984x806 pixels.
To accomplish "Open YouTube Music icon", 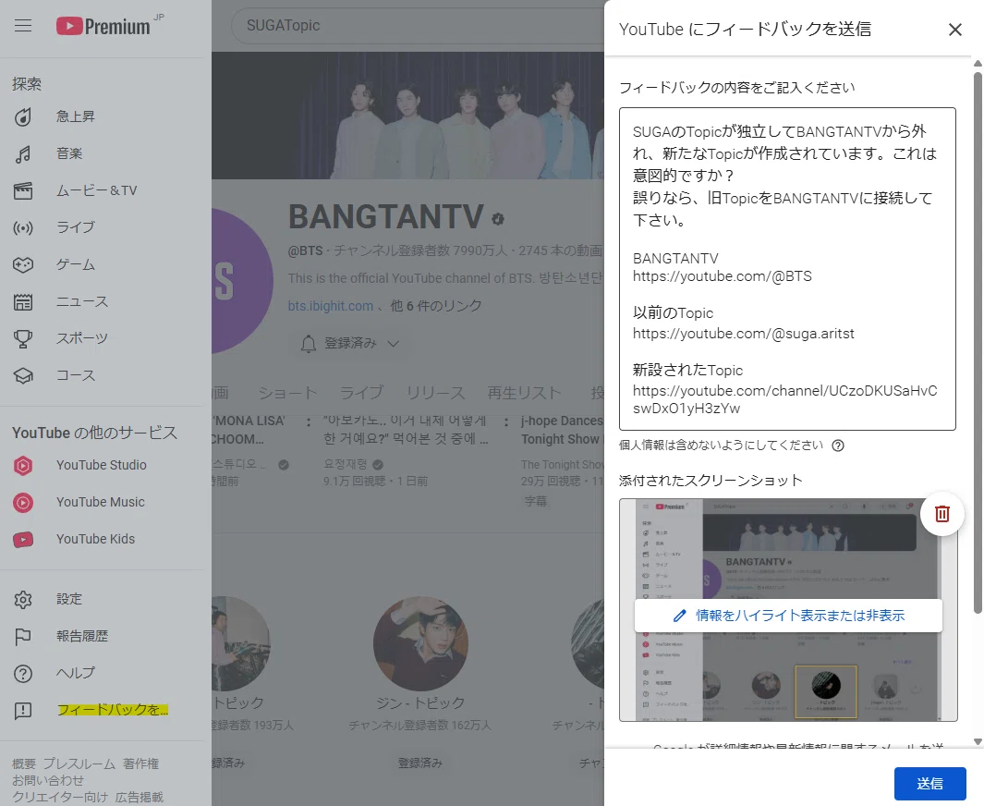I will (23, 503).
